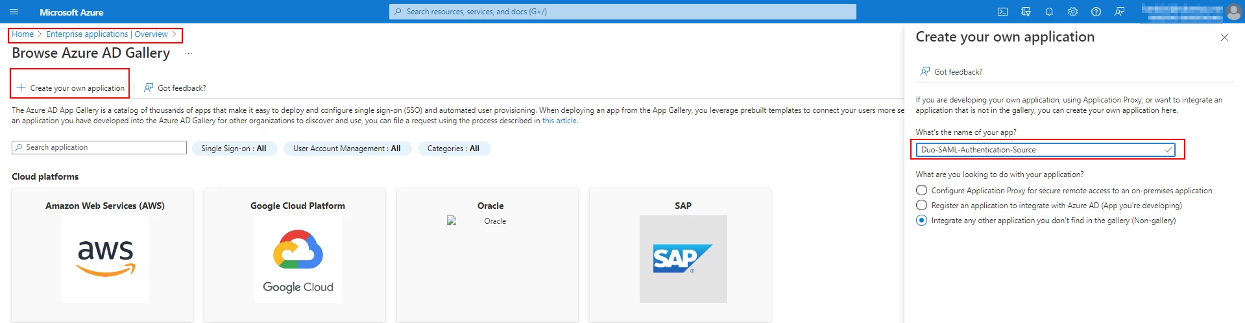
Task: Click the search icon in Search application box
Action: (x=19, y=147)
